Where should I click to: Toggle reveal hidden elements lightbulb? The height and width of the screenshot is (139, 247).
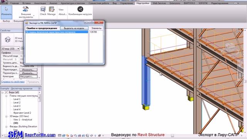coord(95,136)
